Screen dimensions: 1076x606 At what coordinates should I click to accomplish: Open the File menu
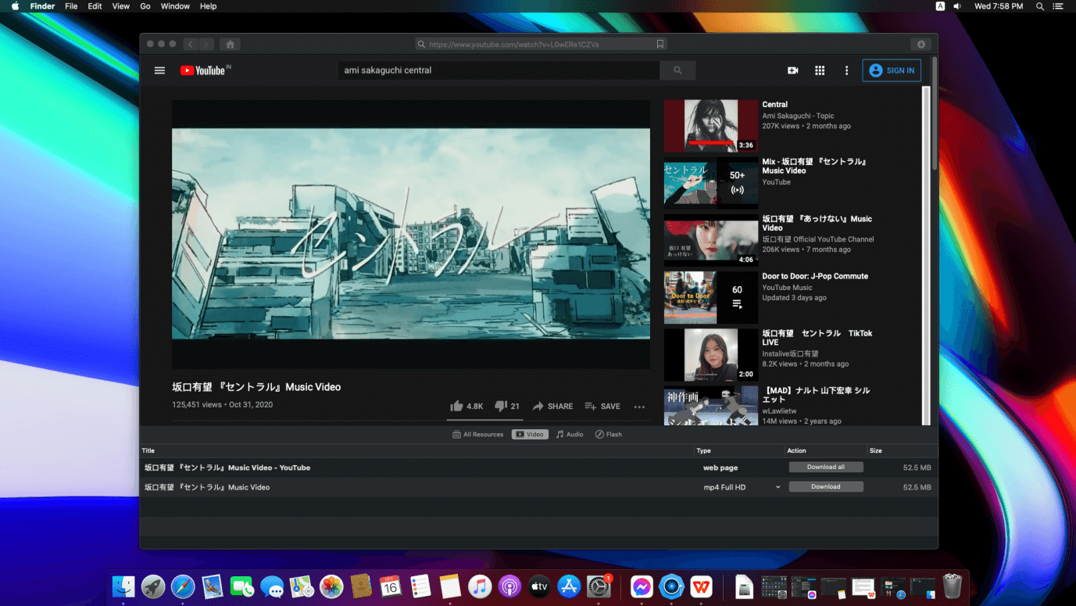point(71,6)
